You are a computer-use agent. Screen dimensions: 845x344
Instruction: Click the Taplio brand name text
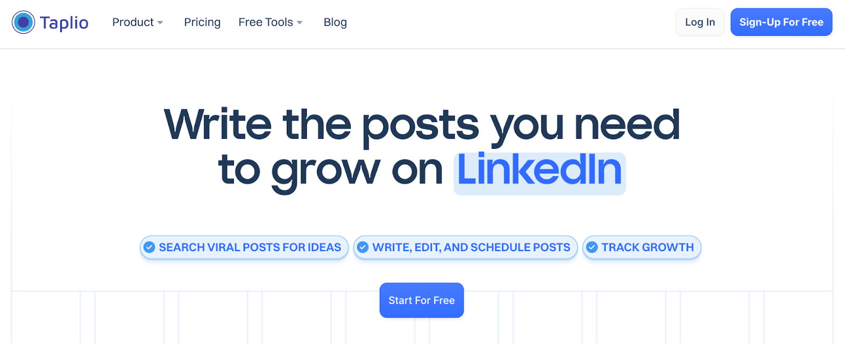pyautogui.click(x=64, y=23)
